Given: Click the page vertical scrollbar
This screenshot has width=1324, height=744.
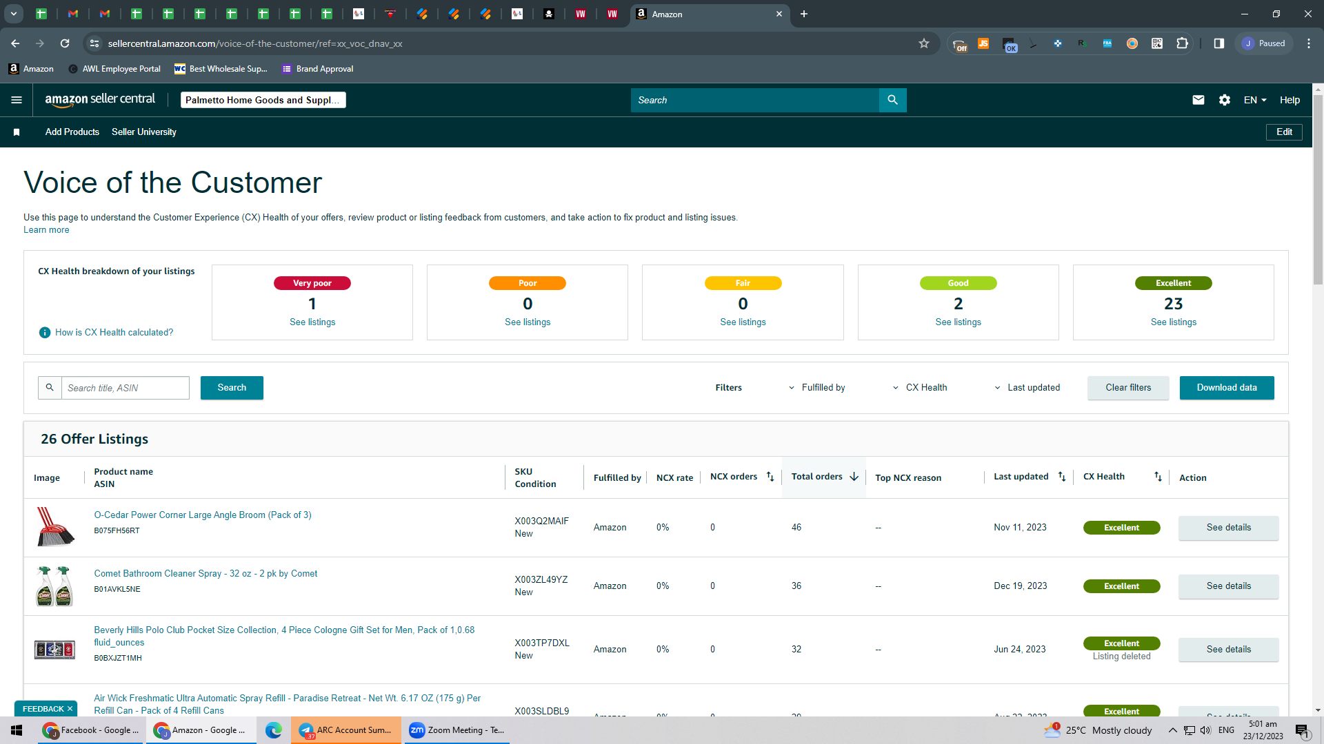Looking at the screenshot, I should tap(1318, 189).
